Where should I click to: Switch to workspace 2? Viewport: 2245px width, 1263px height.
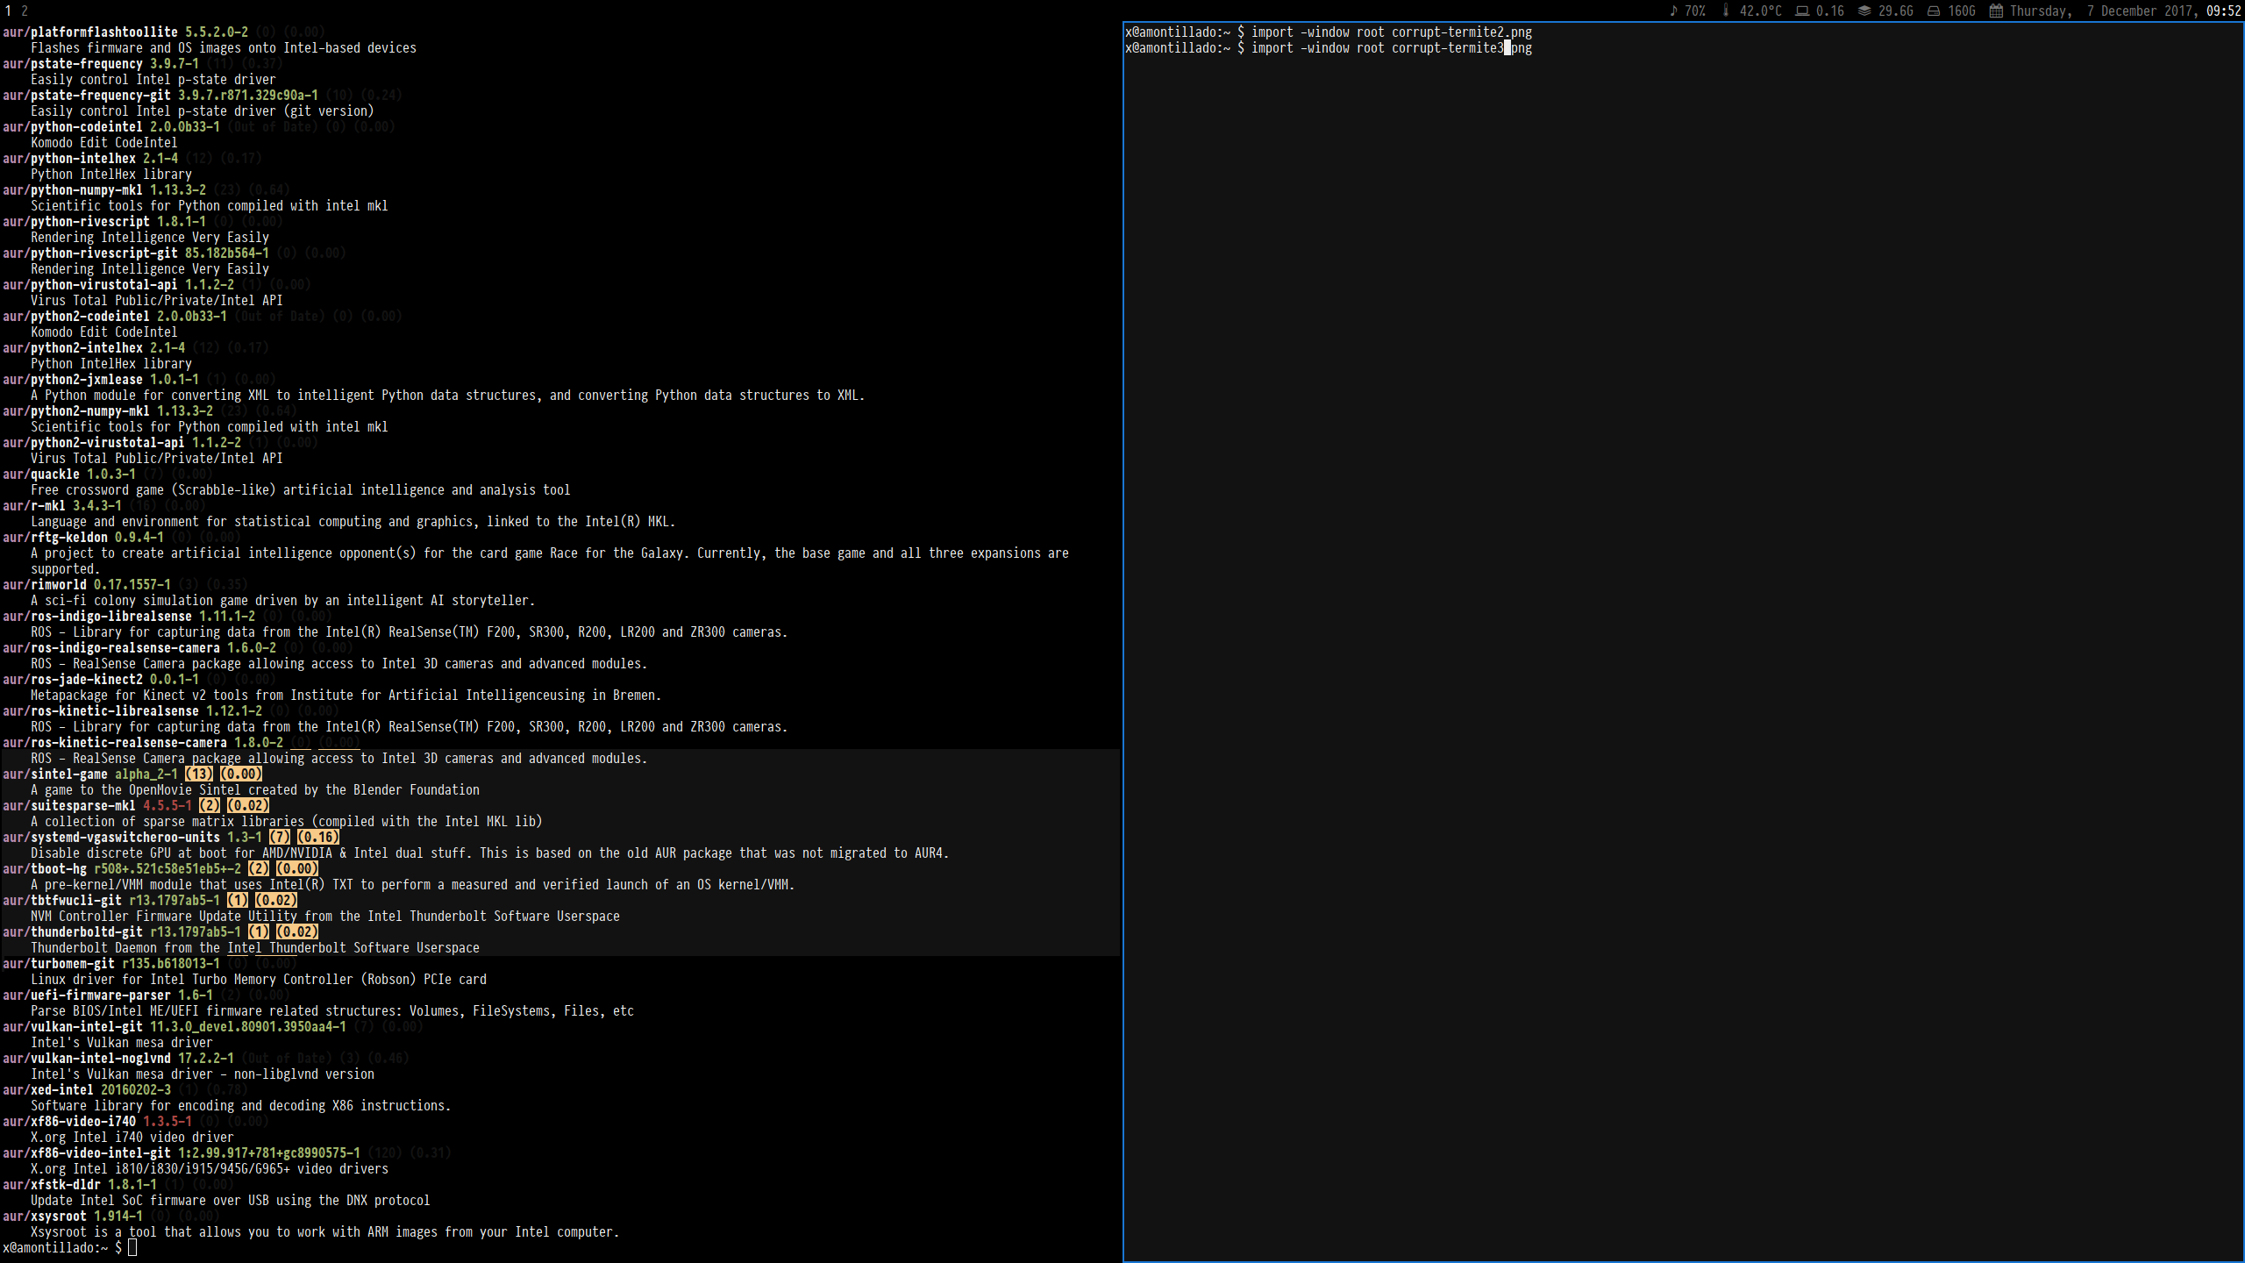coord(25,11)
